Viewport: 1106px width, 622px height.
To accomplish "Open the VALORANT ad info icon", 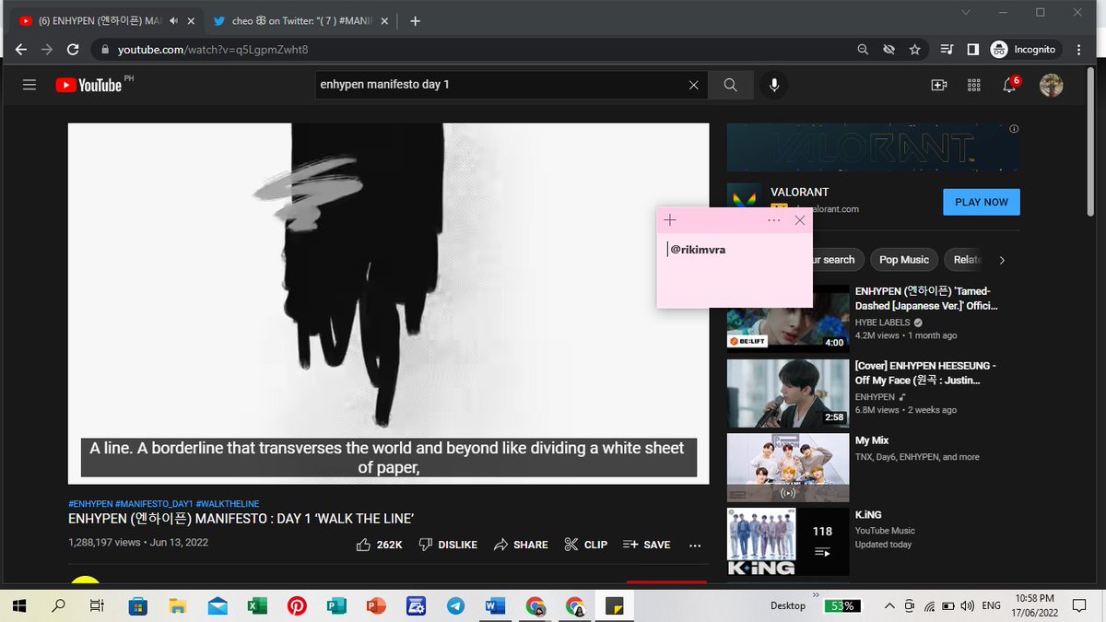I will (1014, 129).
